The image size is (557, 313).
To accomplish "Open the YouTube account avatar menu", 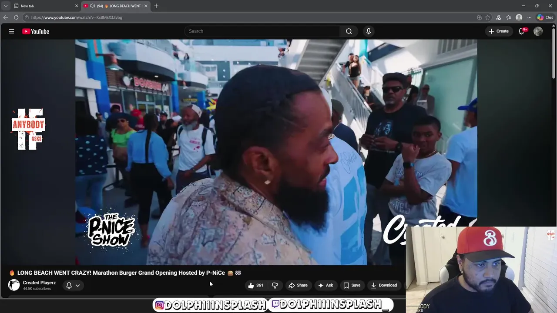I will pos(538,31).
